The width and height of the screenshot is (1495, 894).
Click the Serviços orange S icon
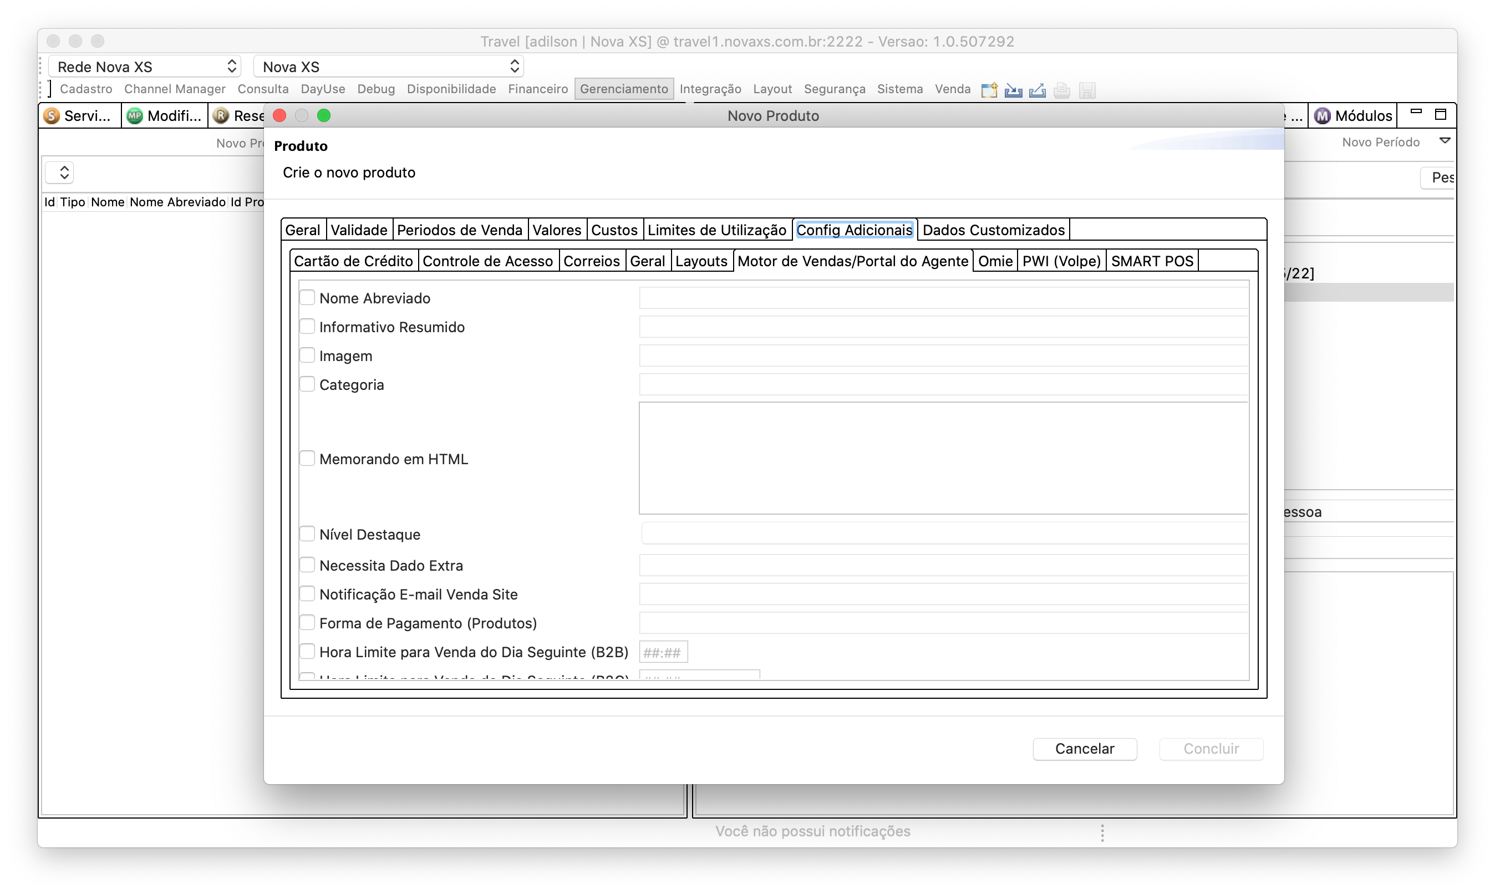(53, 116)
